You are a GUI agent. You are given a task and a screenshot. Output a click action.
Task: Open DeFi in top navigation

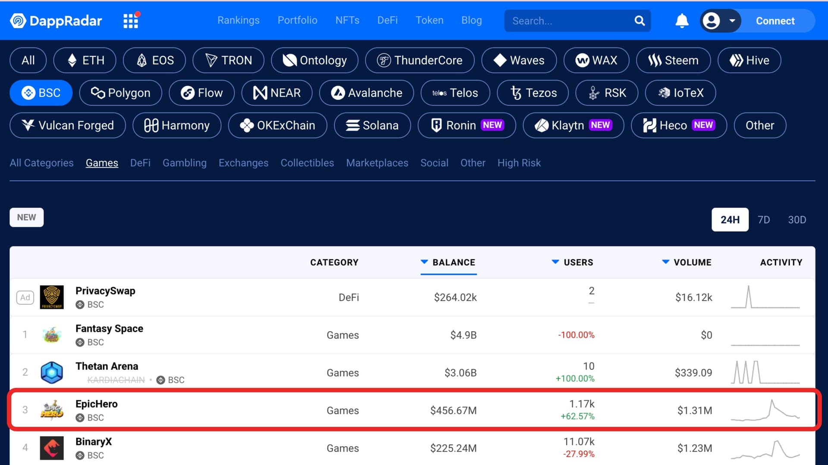point(387,20)
